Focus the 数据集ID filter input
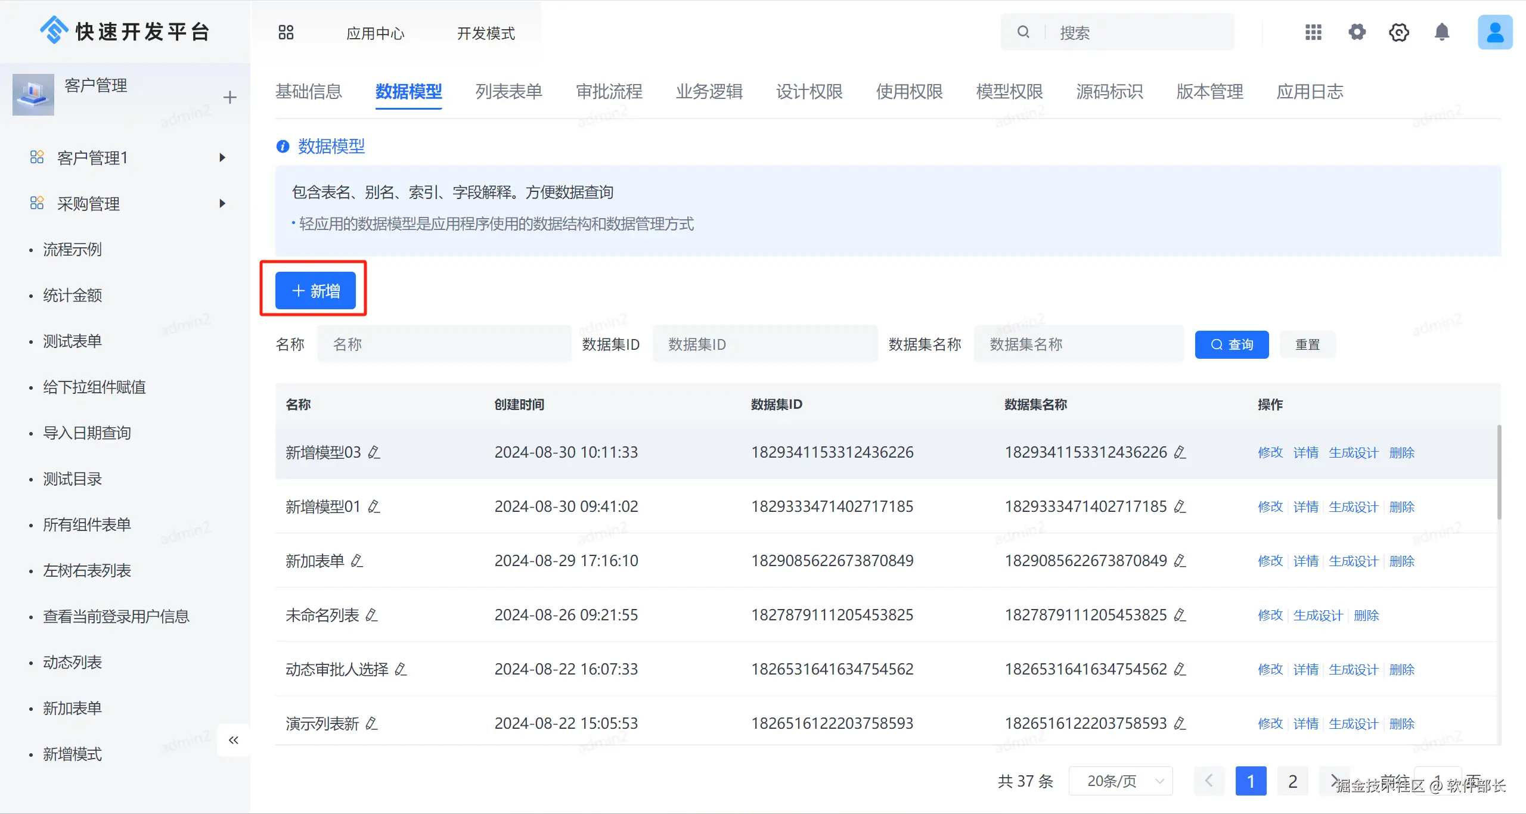Screen dimensions: 1526x814 [x=765, y=344]
